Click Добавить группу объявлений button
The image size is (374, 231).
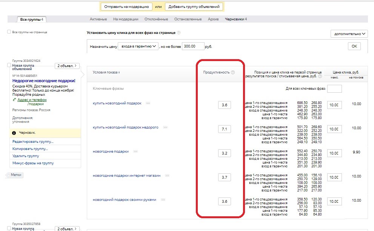194,7
